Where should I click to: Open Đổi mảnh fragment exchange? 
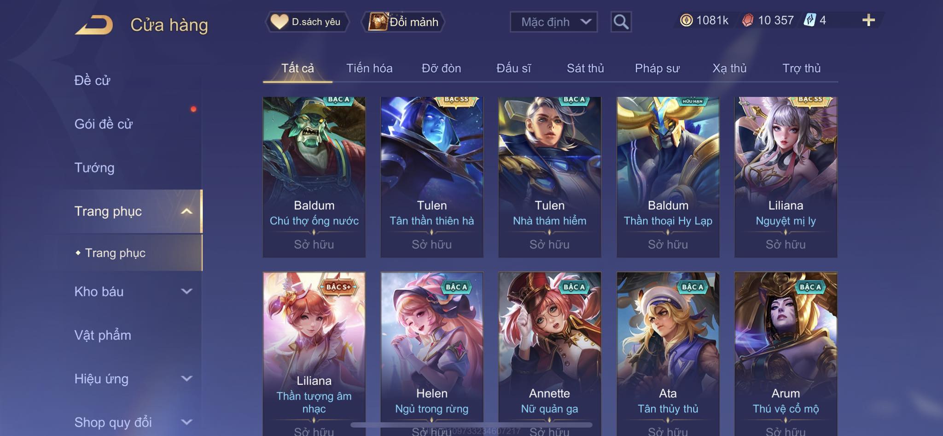click(x=404, y=22)
